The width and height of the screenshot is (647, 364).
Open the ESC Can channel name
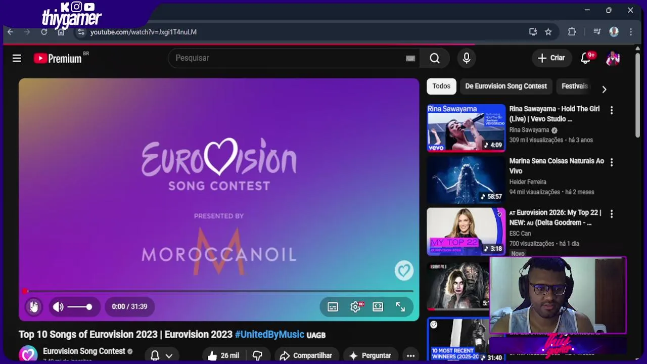(x=520, y=234)
